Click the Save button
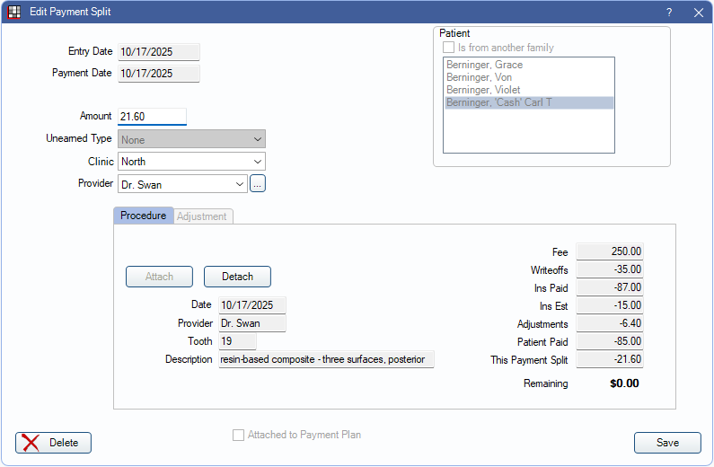This screenshot has height=467, width=714. click(x=667, y=442)
